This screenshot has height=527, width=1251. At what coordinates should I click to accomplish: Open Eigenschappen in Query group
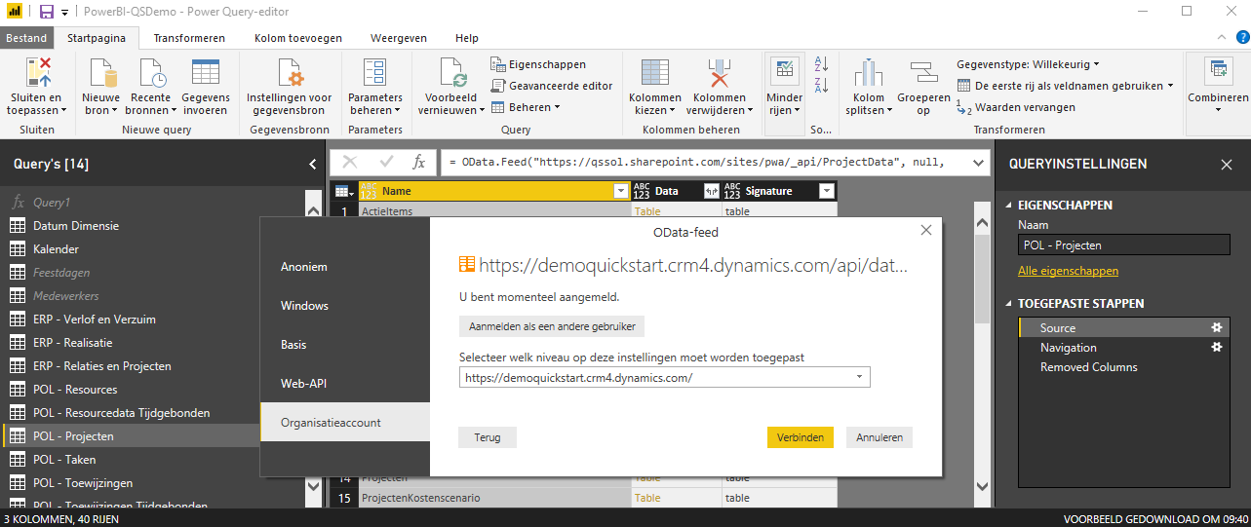click(x=538, y=64)
